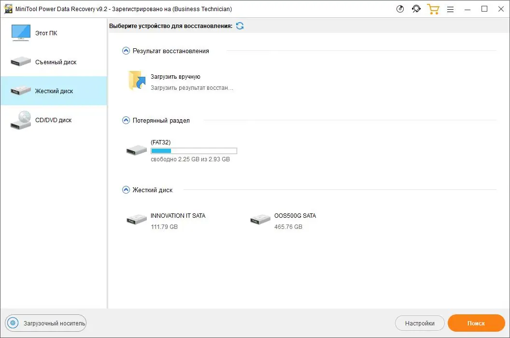Collapse the Потерянный раздел section
This screenshot has height=338, width=510.
[126, 120]
